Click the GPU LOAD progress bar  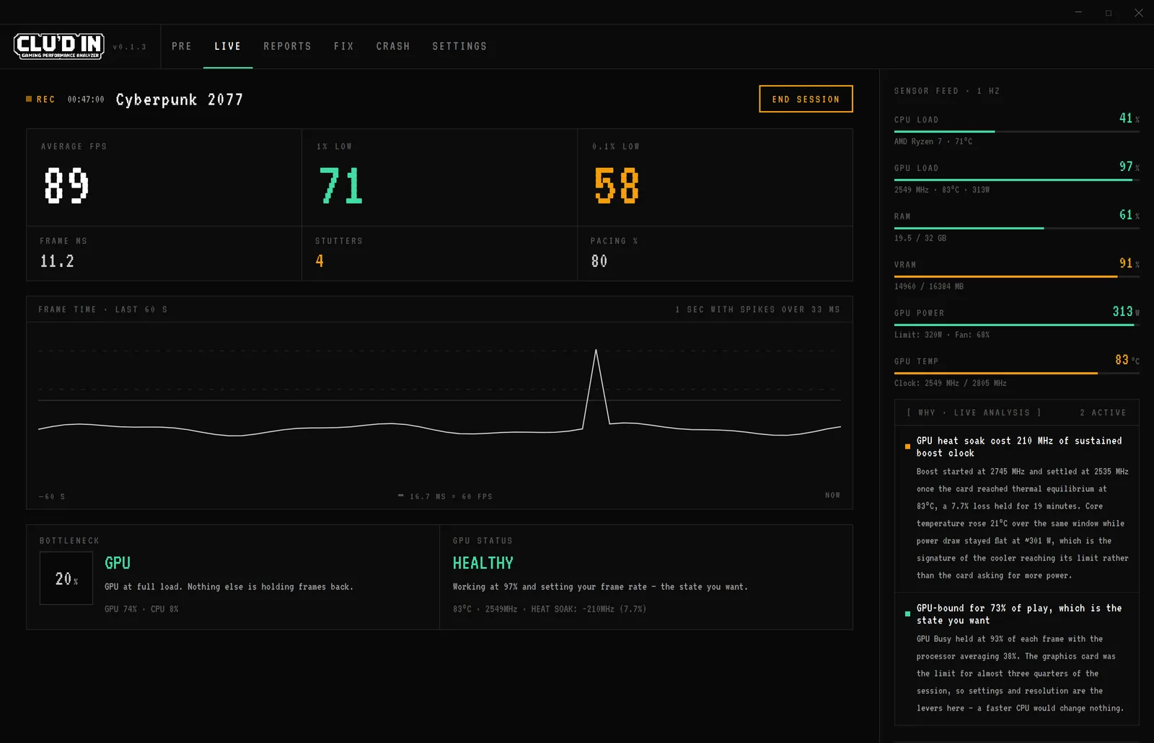coord(1017,180)
